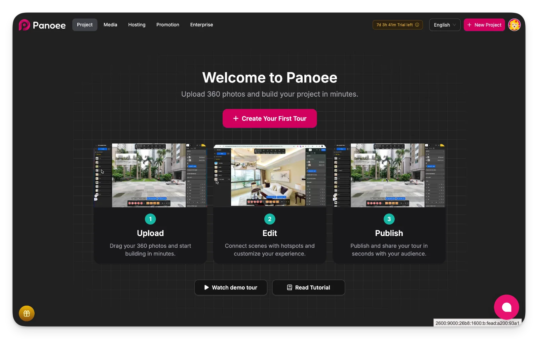Open the Read Tutorial link
Image resolution: width=538 pixels, height=339 pixels.
click(x=308, y=287)
